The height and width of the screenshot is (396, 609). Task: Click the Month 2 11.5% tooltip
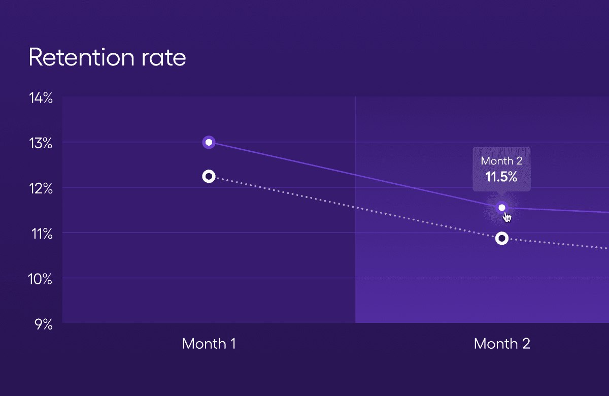tap(501, 169)
